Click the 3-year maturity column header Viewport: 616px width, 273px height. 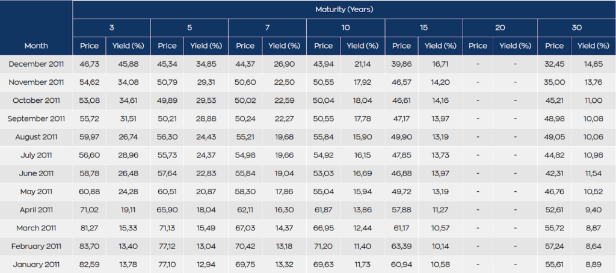111,28
